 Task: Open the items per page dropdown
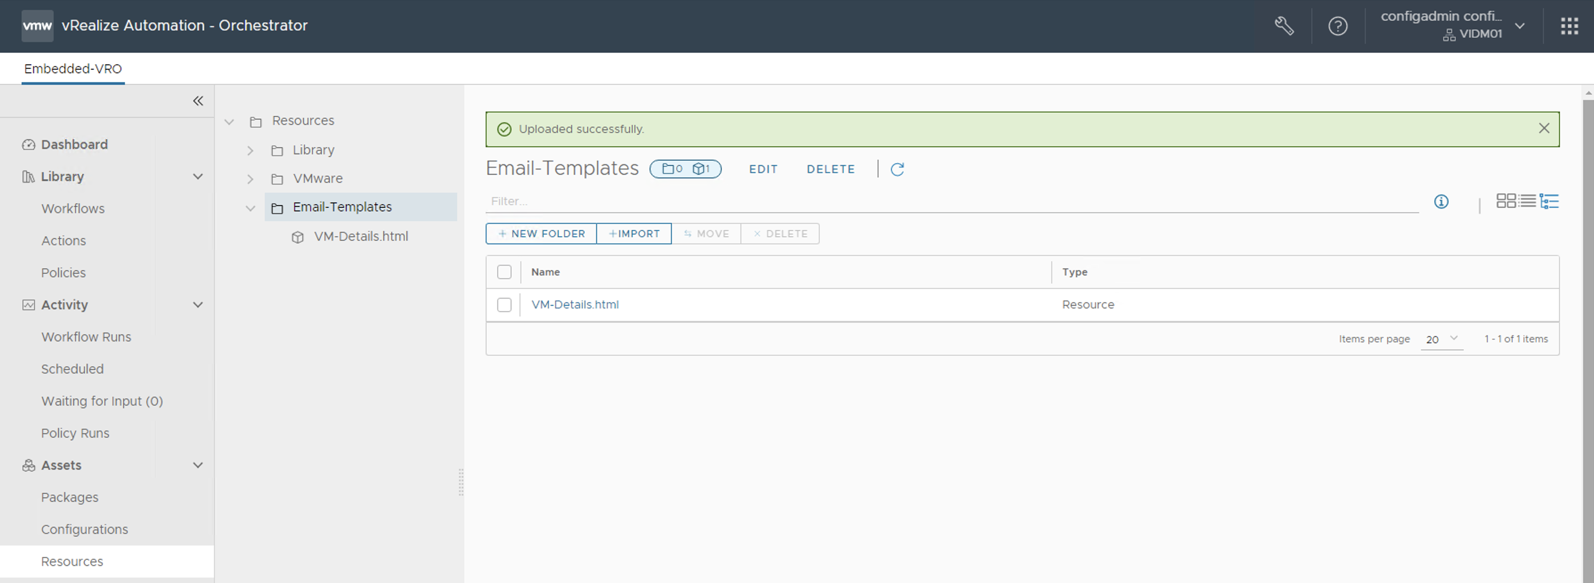click(1441, 339)
